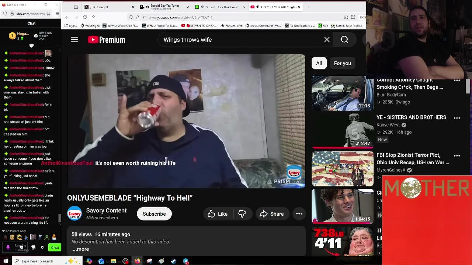Screen dimensions: 472x265
Task: Open File Explorer from the taskbar
Action: click(x=113, y=261)
